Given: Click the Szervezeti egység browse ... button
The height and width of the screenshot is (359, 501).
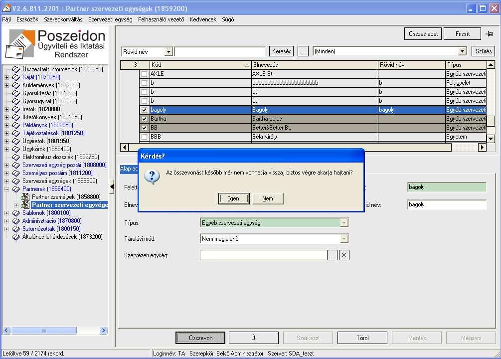Looking at the screenshot, I should coord(333,255).
